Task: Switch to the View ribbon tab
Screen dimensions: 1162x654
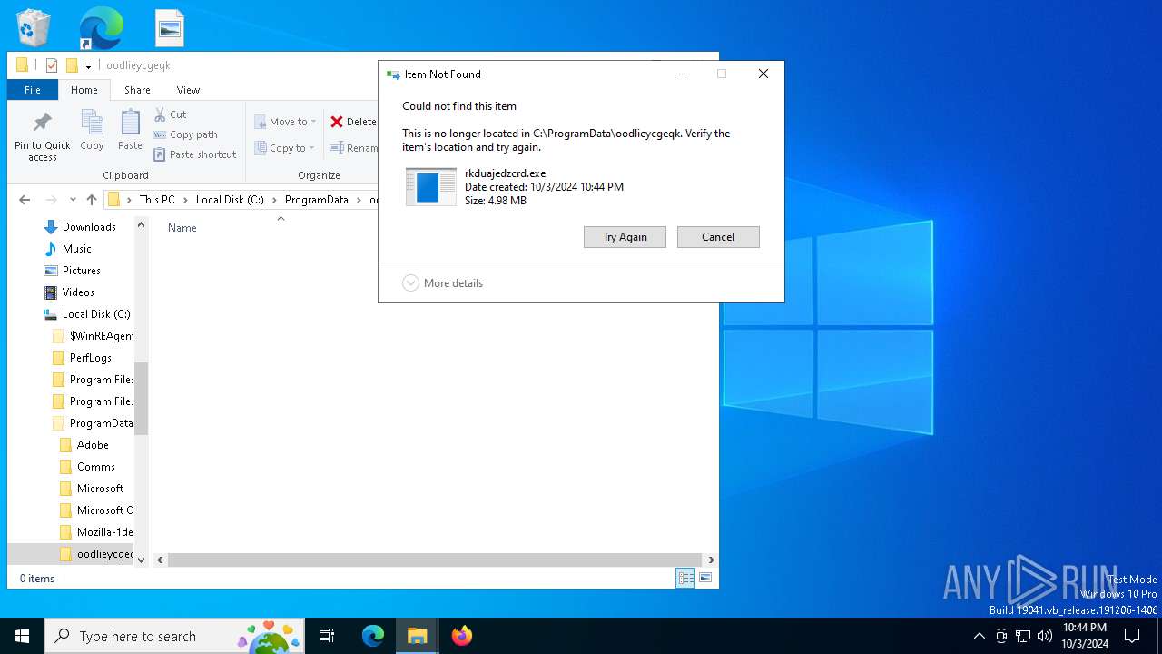Action: click(188, 90)
